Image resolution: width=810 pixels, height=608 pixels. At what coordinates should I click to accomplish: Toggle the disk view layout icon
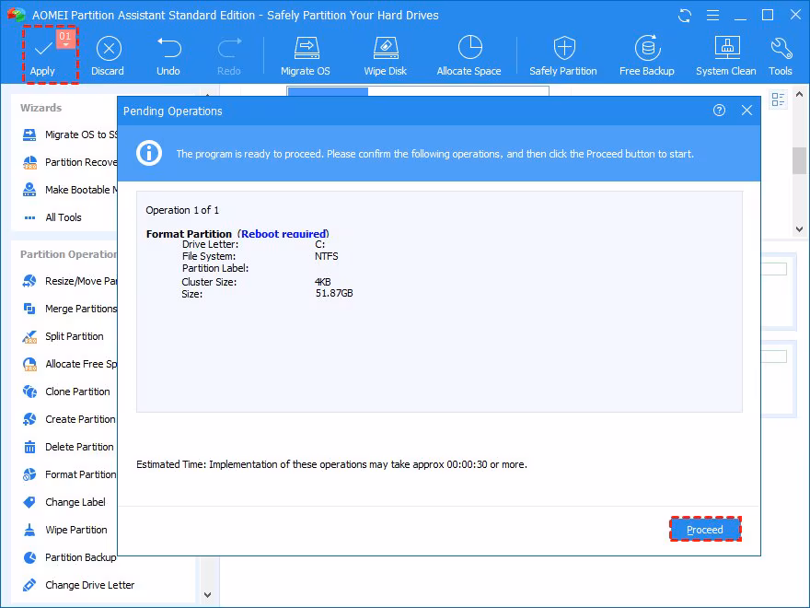point(778,99)
